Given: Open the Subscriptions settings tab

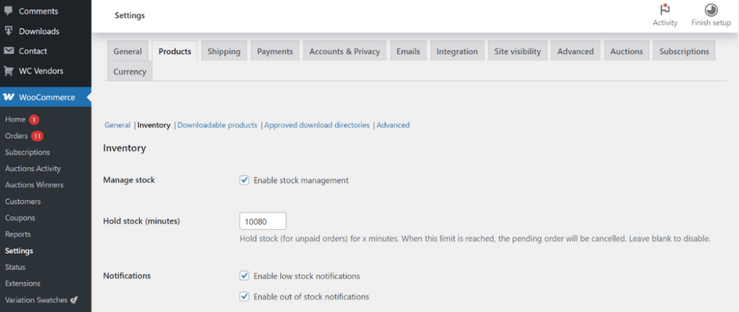Looking at the screenshot, I should [x=684, y=51].
